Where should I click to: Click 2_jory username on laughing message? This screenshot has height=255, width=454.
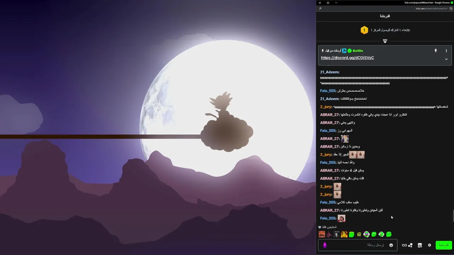coord(326,107)
